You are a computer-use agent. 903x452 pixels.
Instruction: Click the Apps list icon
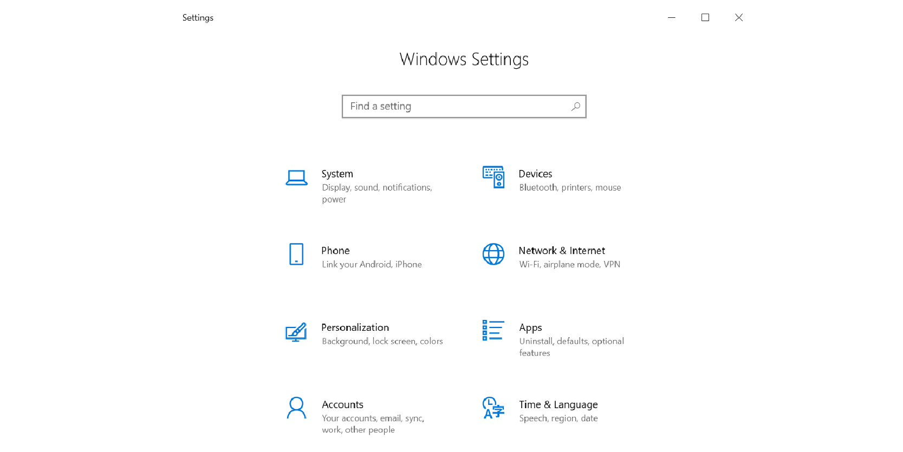point(493,330)
